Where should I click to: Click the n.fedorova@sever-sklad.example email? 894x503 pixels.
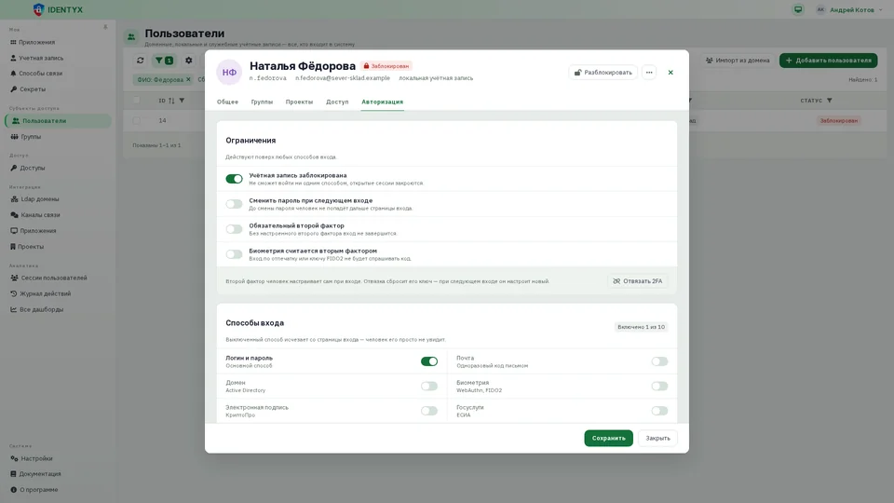click(343, 78)
